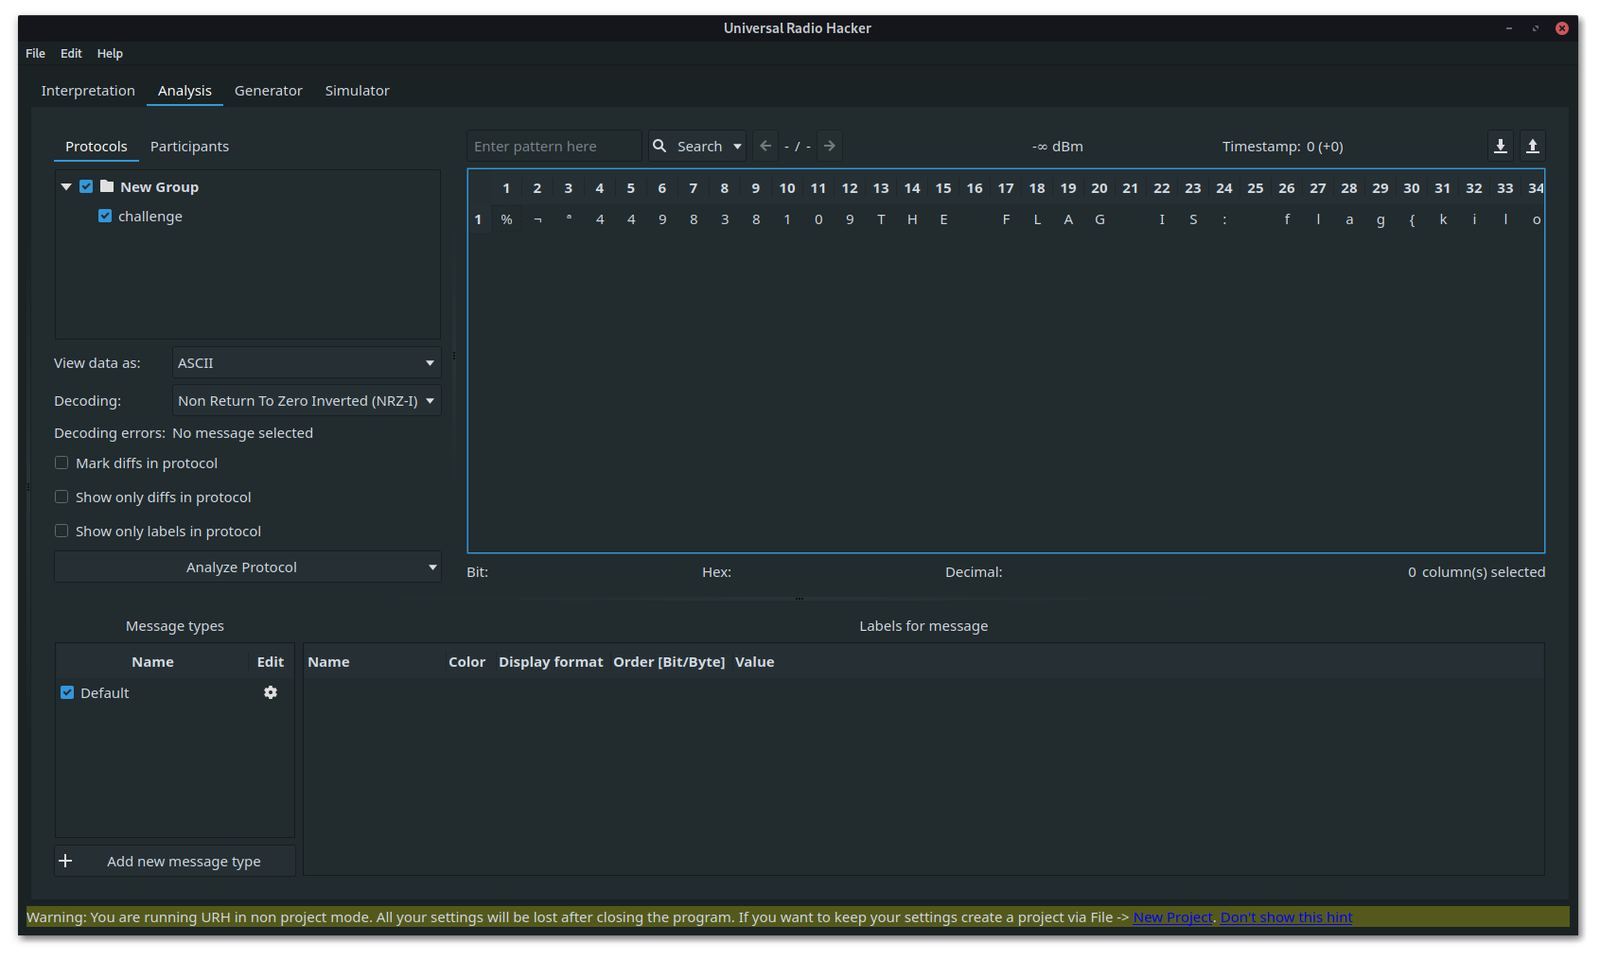Click the Analyze Protocol button
The image size is (1600, 960).
pos(240,567)
